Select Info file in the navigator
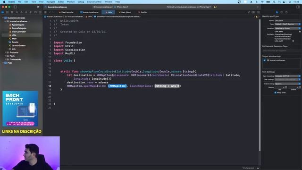This screenshot has height=170, width=302. [14, 49]
